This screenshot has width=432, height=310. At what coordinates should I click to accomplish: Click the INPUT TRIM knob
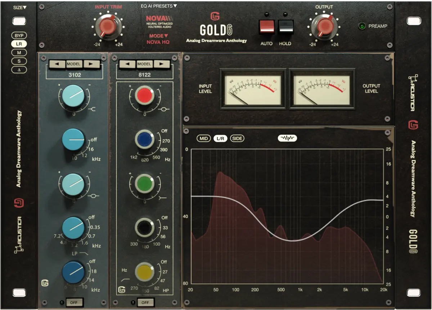[x=108, y=27]
